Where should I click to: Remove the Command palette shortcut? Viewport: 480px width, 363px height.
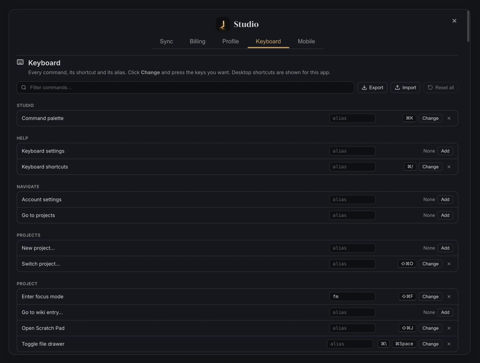click(449, 118)
